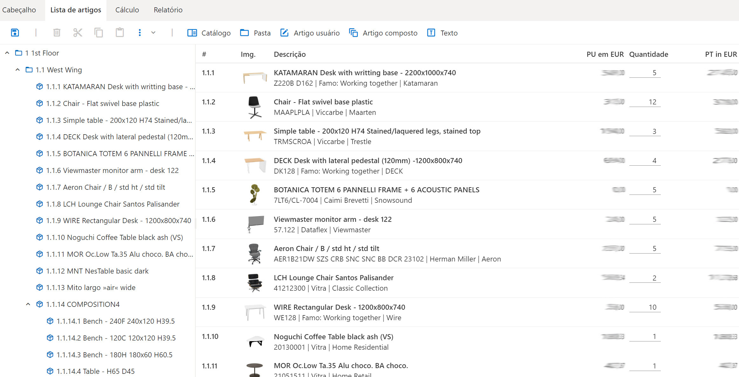739x377 pixels.
Task: Create an Artigo composto
Action: pyautogui.click(x=383, y=33)
